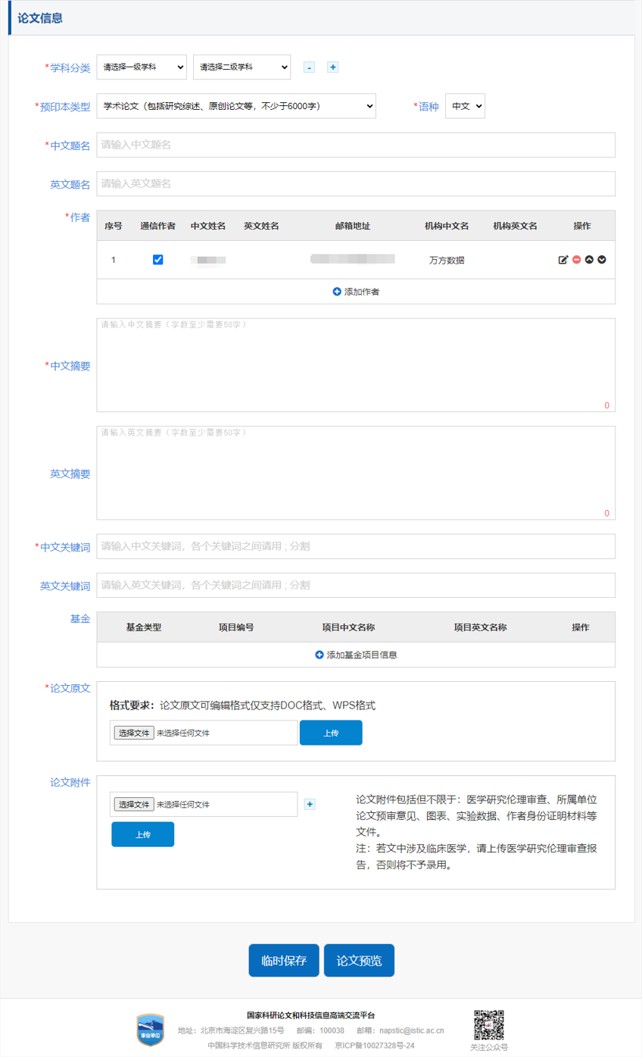This screenshot has height=1057, width=642.
Task: Open the 语种 language dropdown
Action: (x=465, y=106)
